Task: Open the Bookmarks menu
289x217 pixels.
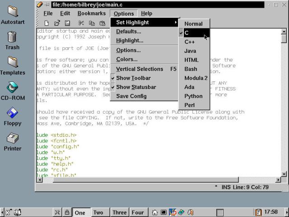Action: click(x=91, y=14)
